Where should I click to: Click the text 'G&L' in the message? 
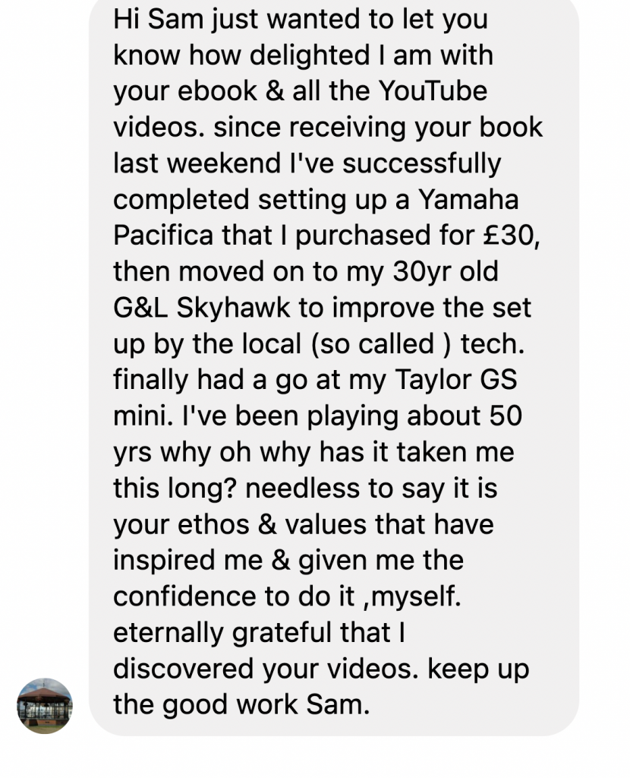pos(140,308)
